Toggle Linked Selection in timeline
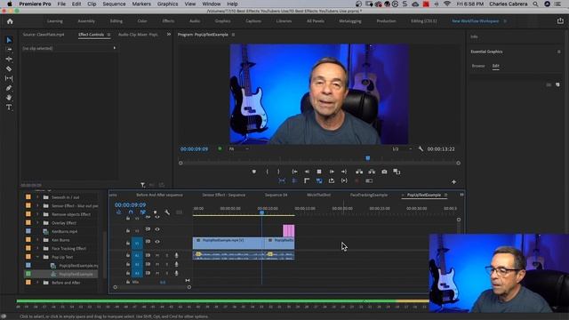Viewport: 569px width, 320px height. 143,212
